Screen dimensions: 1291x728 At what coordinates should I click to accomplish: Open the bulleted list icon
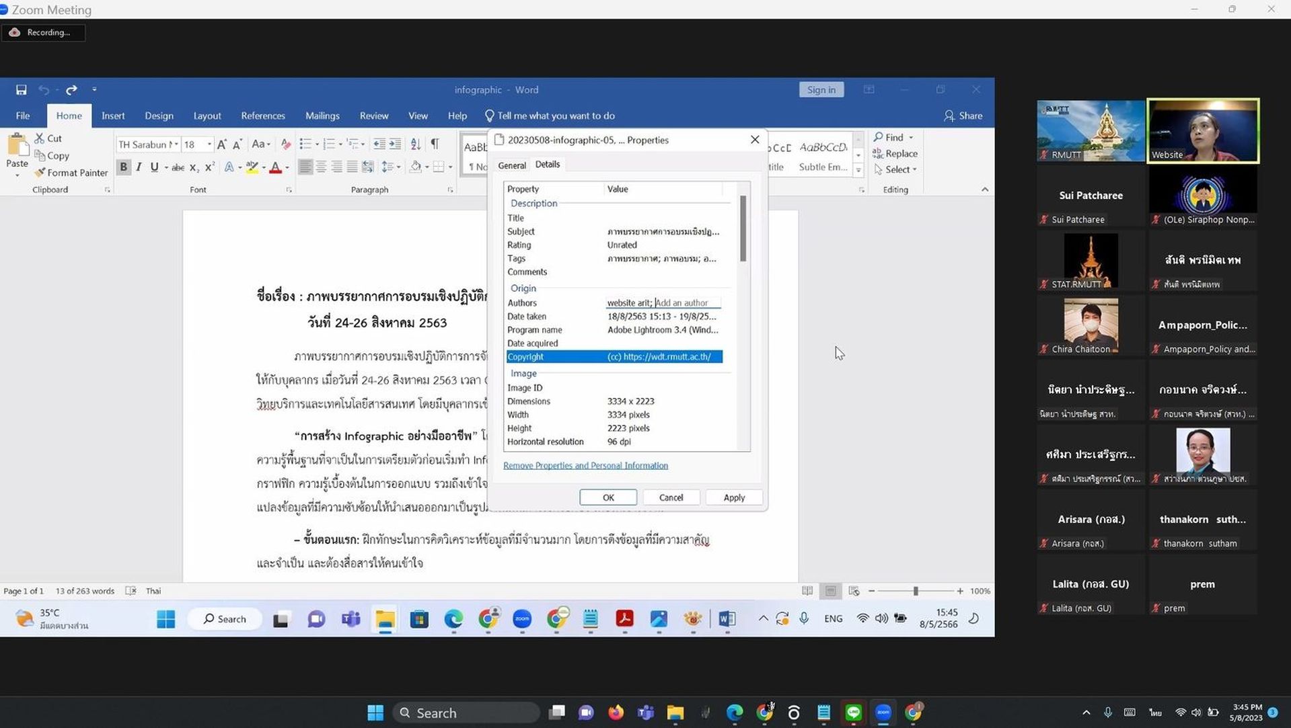point(306,144)
